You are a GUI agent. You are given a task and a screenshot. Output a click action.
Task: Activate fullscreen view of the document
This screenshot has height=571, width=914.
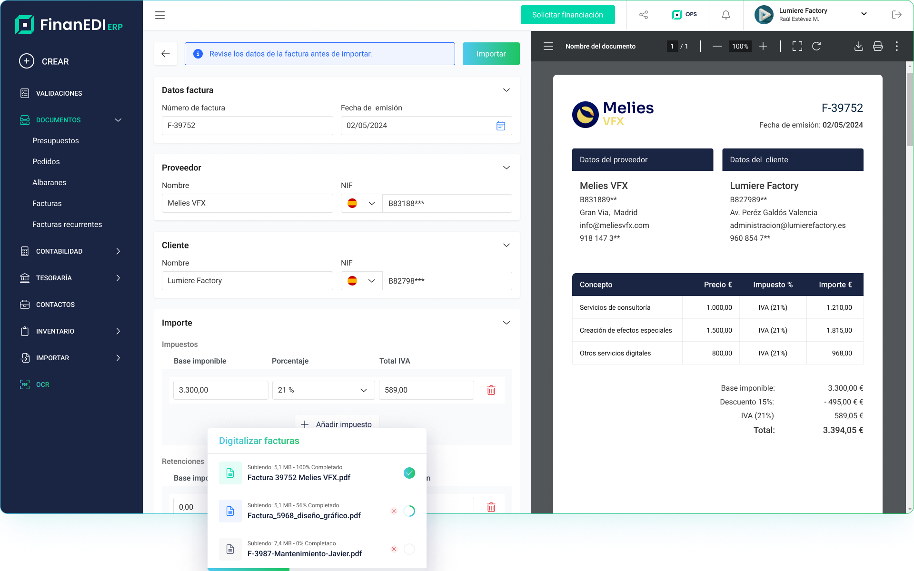point(797,46)
